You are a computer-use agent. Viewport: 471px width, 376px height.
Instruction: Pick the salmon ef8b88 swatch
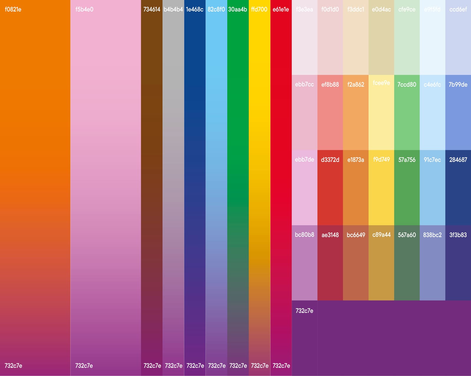pyautogui.click(x=330, y=113)
